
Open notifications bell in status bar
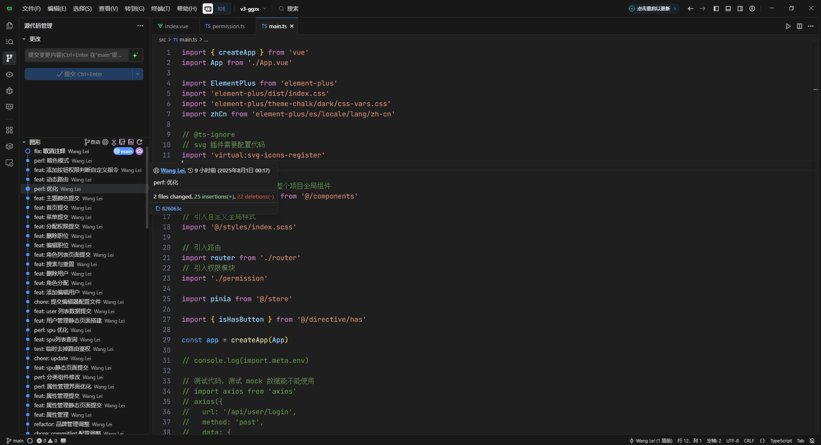click(812, 441)
